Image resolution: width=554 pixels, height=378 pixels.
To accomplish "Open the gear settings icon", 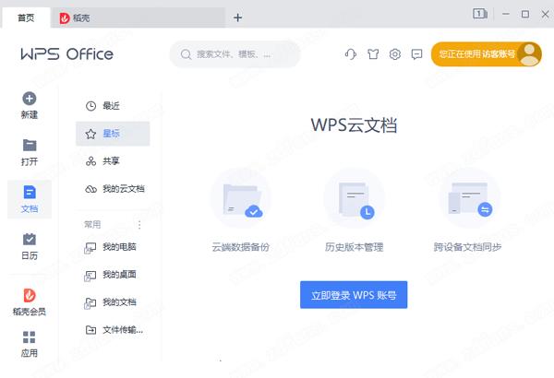I will coord(395,54).
